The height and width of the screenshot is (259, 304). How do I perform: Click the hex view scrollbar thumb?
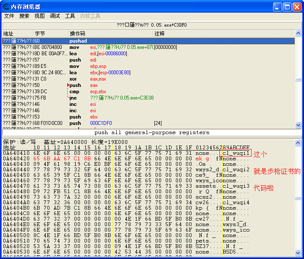298,198
